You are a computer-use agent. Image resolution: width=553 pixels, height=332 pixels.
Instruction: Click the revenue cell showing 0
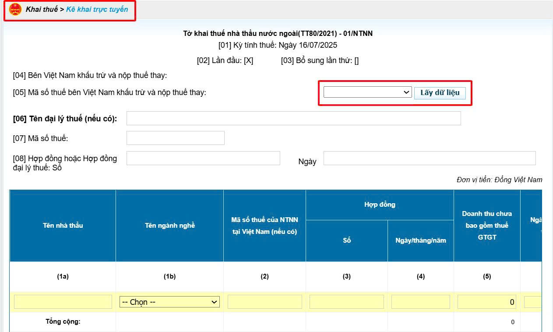click(486, 302)
